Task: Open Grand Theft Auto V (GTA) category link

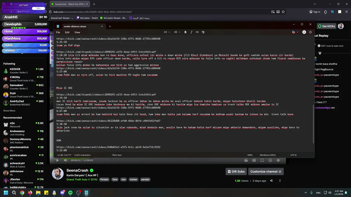Action: coord(82,179)
